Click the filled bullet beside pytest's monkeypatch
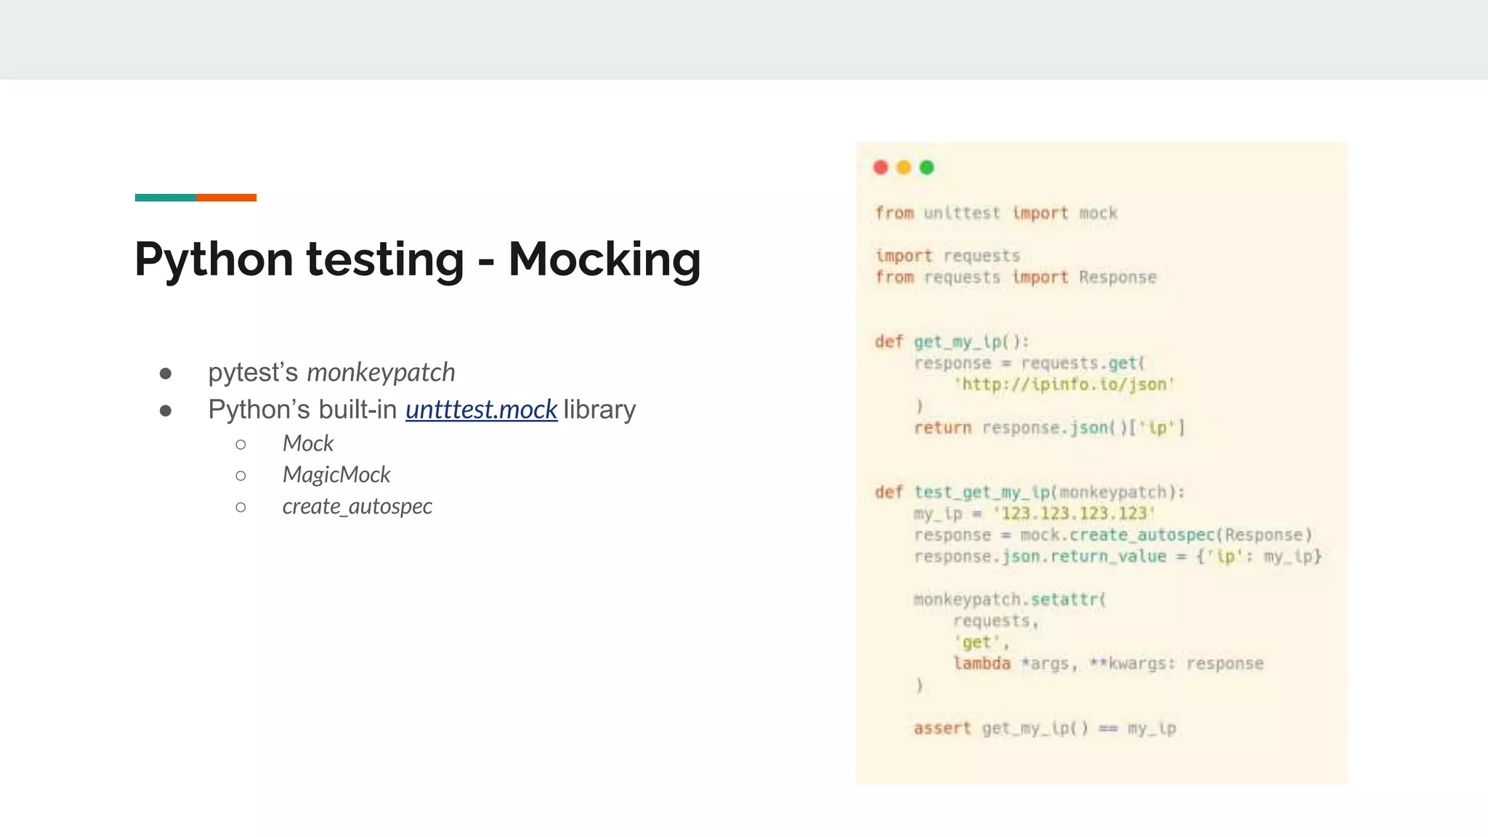 [x=166, y=373]
